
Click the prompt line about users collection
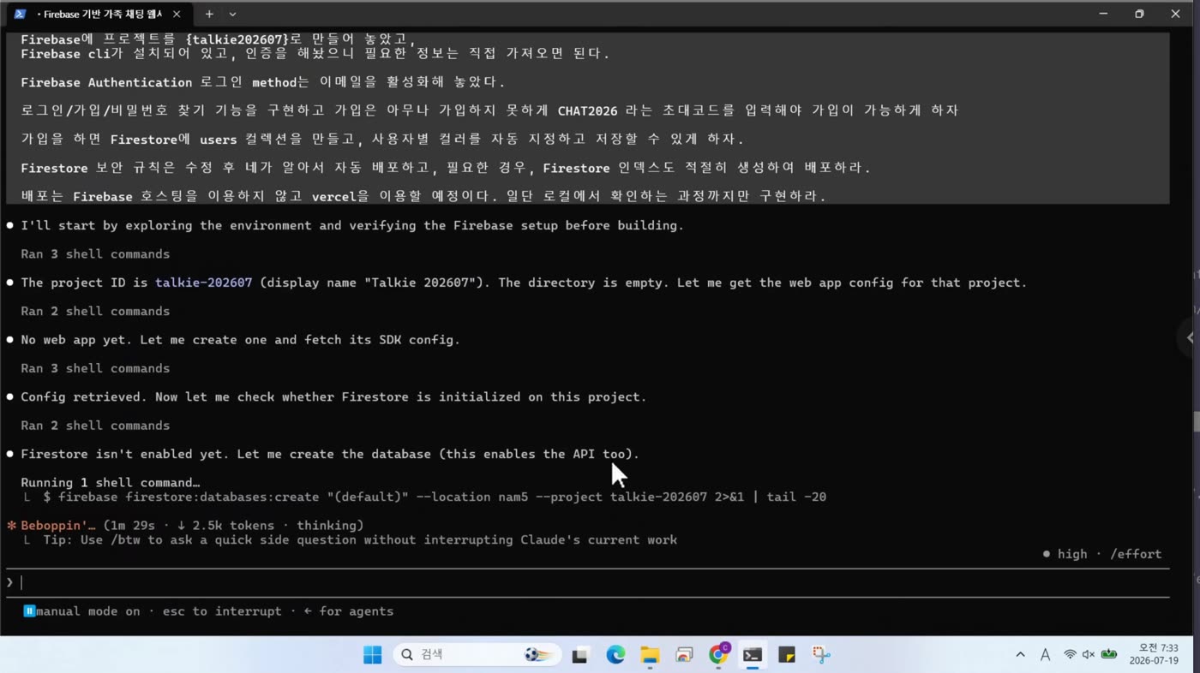382,140
